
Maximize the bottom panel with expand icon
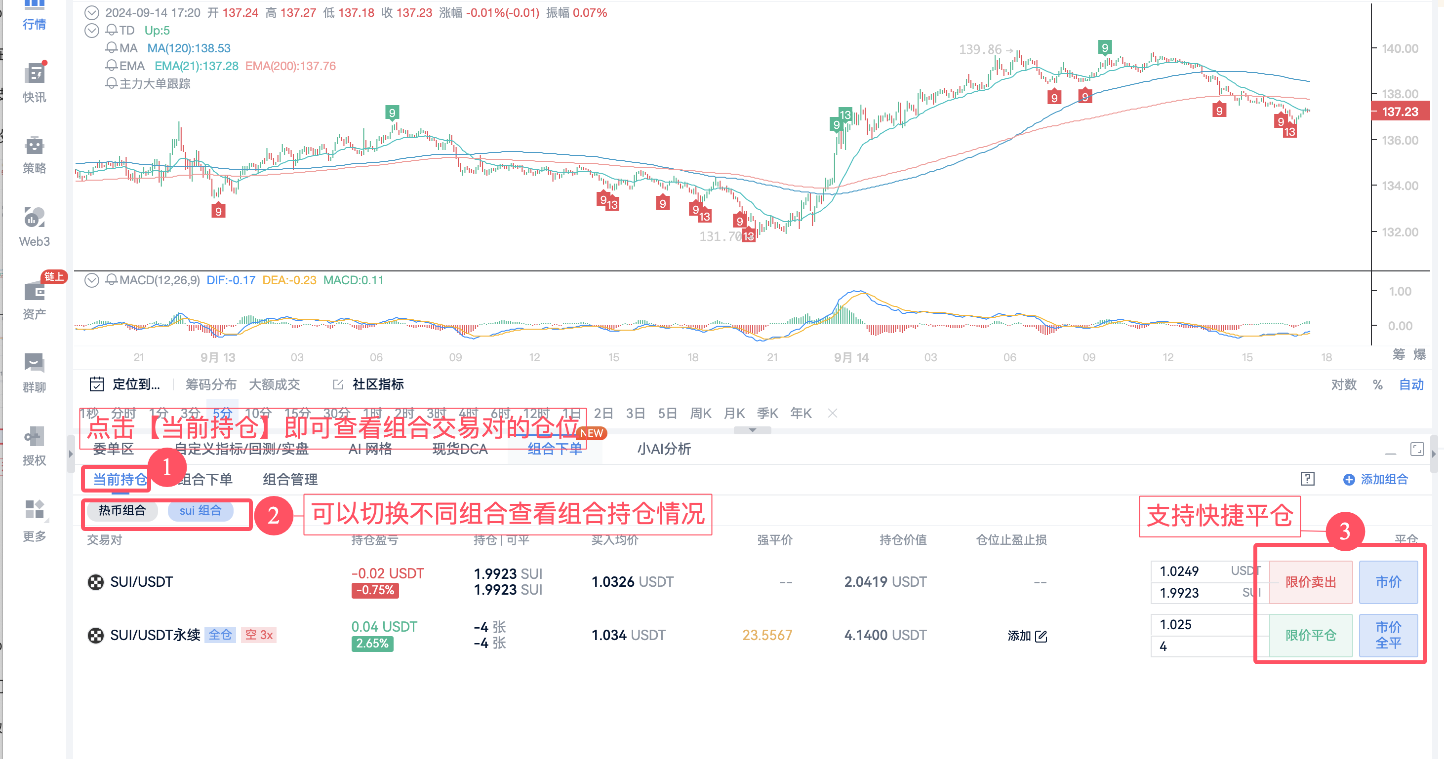[1417, 449]
